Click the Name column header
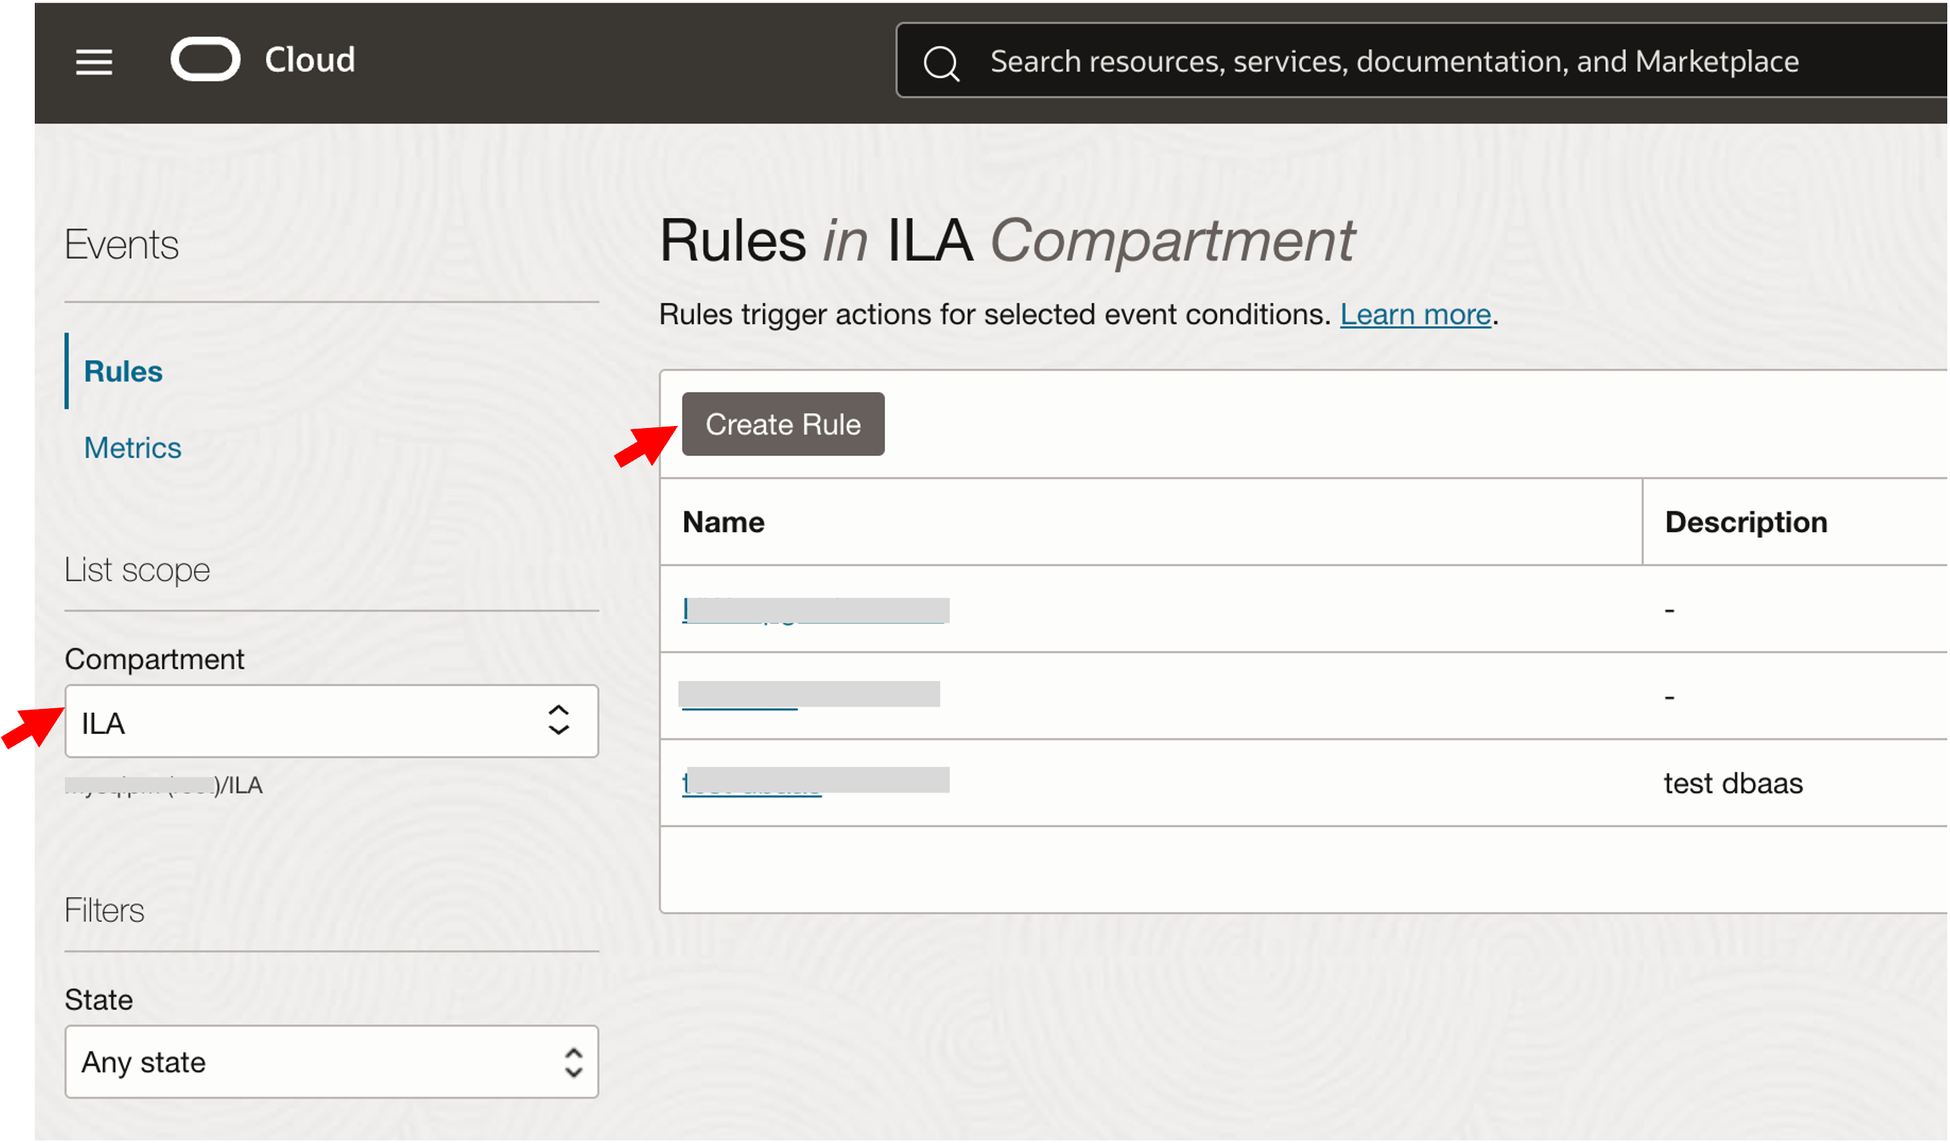 pyautogui.click(x=723, y=522)
